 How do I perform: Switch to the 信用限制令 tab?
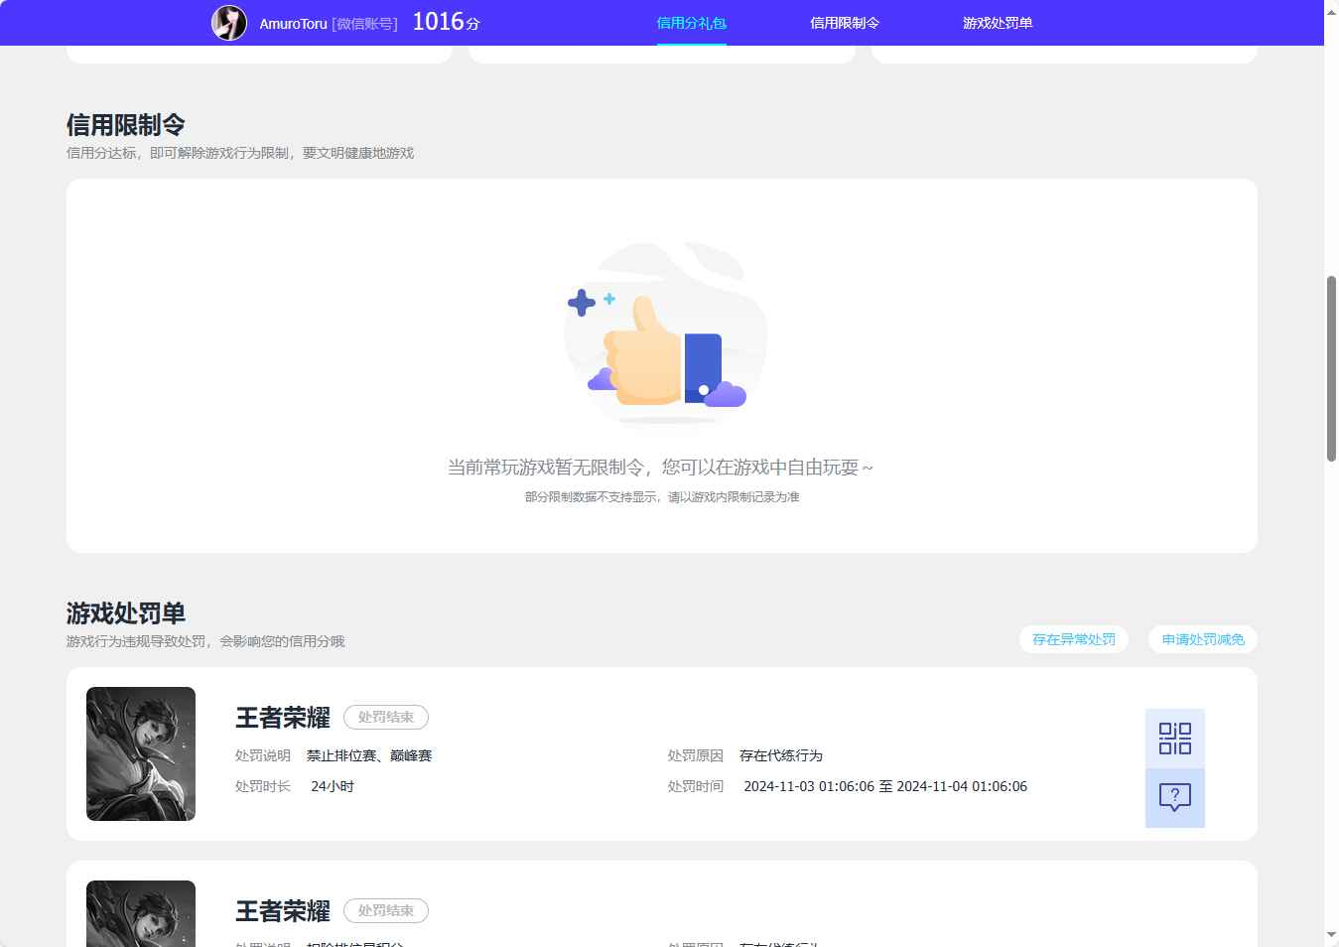pyautogui.click(x=845, y=23)
